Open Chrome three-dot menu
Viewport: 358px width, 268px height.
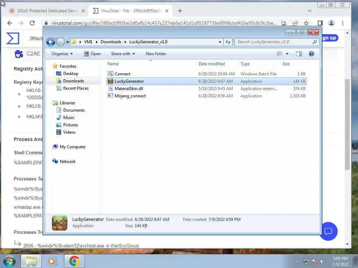pyautogui.click(x=343, y=23)
